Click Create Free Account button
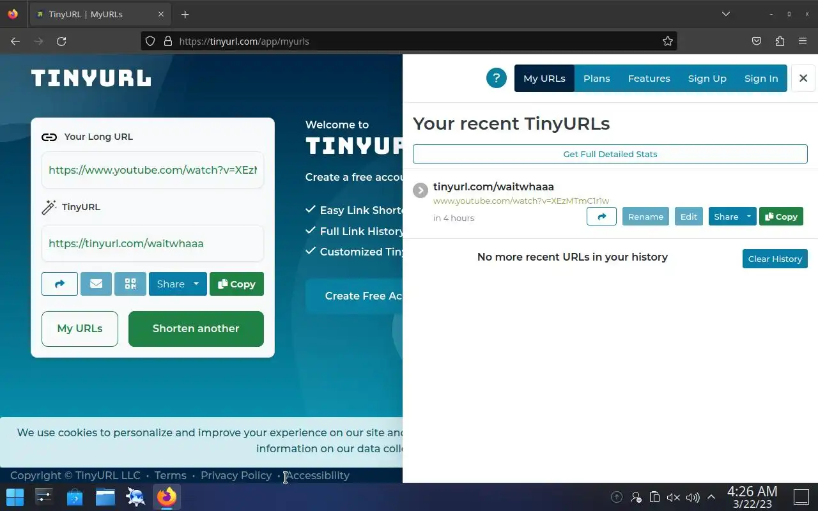Viewport: 818px width, 511px height. coord(355,296)
